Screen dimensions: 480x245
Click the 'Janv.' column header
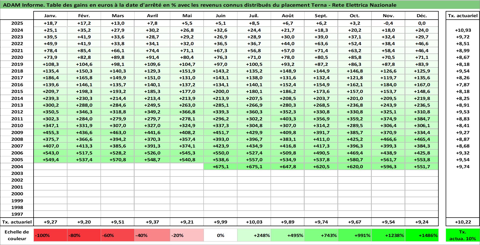click(50, 16)
